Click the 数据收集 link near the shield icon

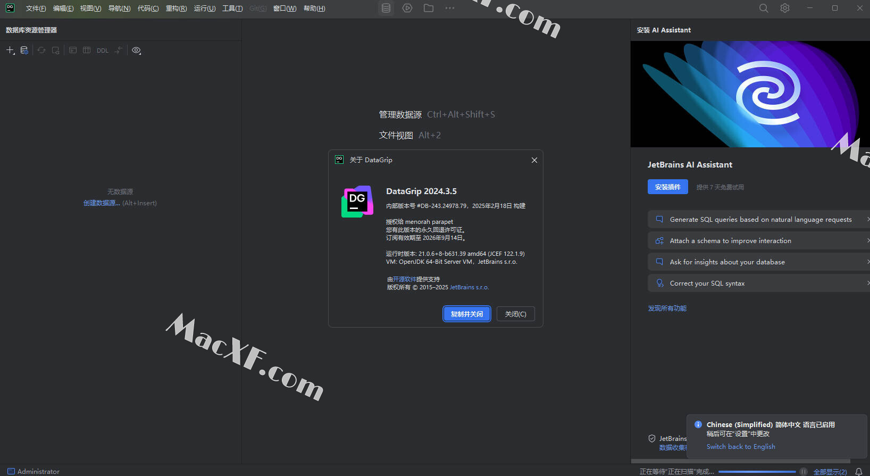[673, 448]
